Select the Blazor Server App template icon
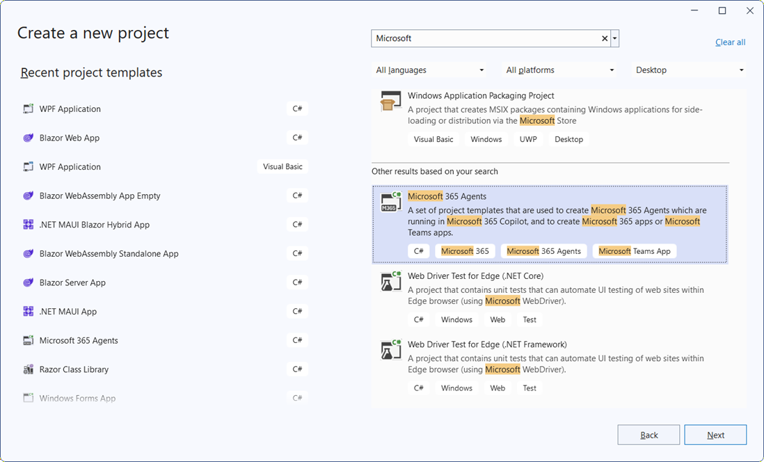Viewport: 764px width, 462px height. tap(28, 282)
